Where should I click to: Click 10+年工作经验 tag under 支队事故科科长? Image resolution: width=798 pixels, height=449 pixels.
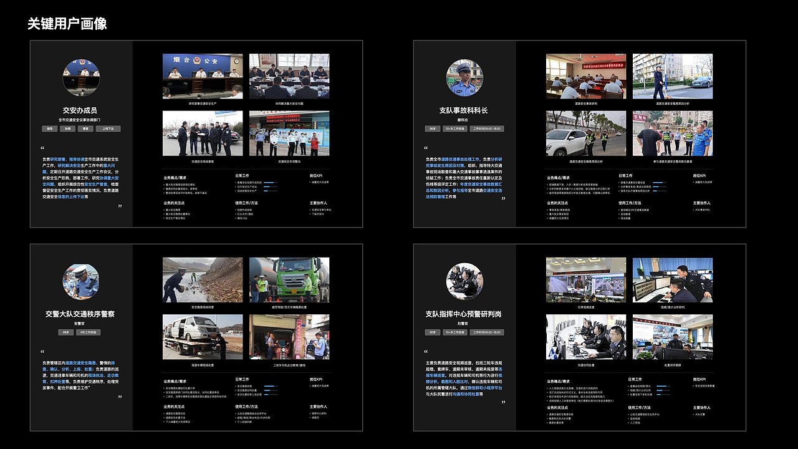pyautogui.click(x=454, y=128)
